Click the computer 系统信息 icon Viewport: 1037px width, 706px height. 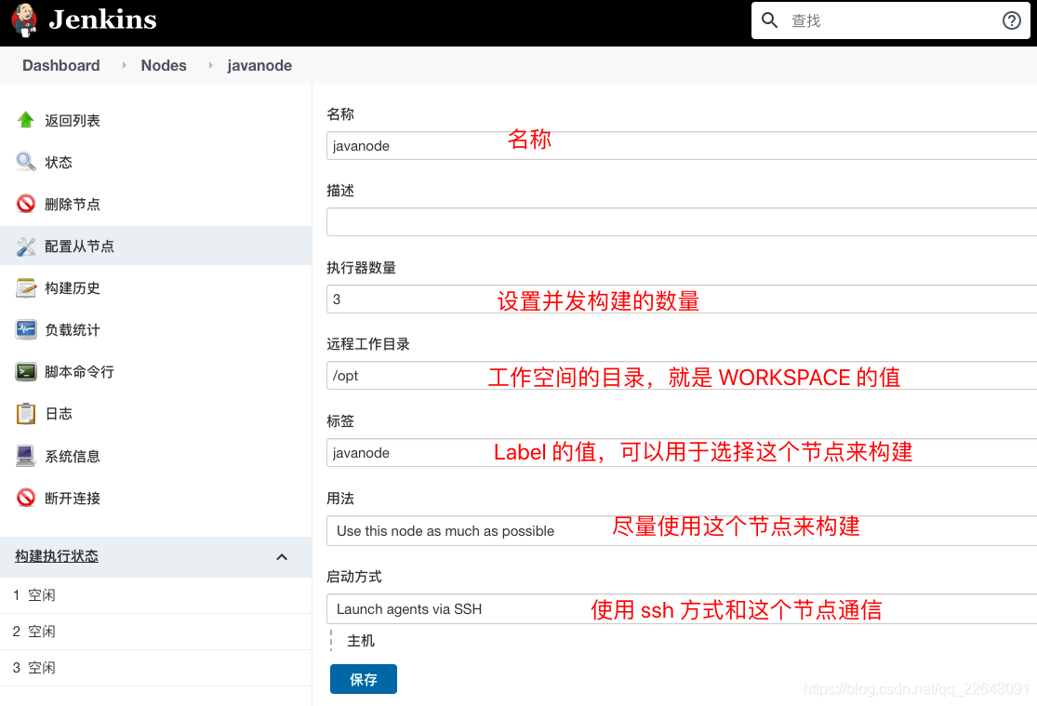26,456
